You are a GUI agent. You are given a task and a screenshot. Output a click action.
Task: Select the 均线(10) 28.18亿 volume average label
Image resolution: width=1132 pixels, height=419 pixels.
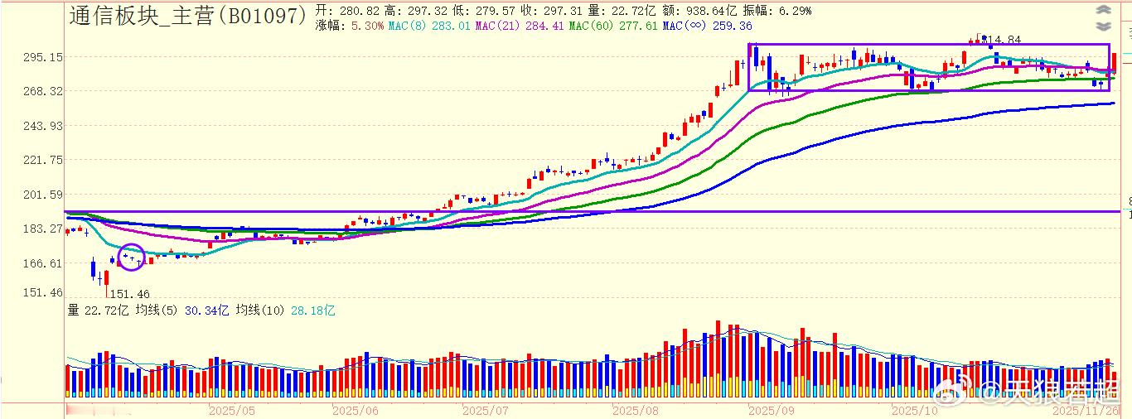click(x=285, y=310)
